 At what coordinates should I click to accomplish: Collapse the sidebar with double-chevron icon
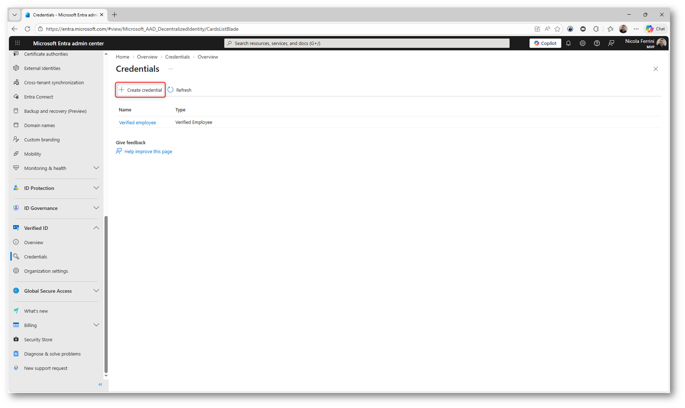click(x=100, y=384)
